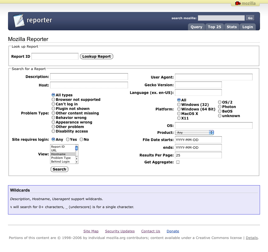Click the Language input field

198,93
